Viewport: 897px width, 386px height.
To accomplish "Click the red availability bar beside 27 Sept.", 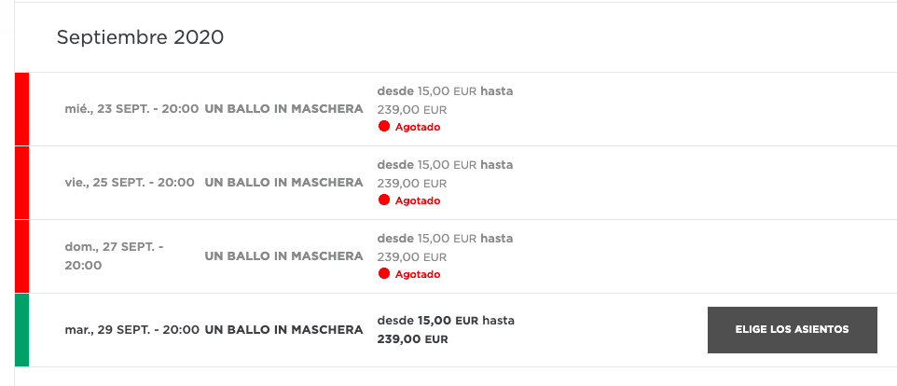I will 21,256.
